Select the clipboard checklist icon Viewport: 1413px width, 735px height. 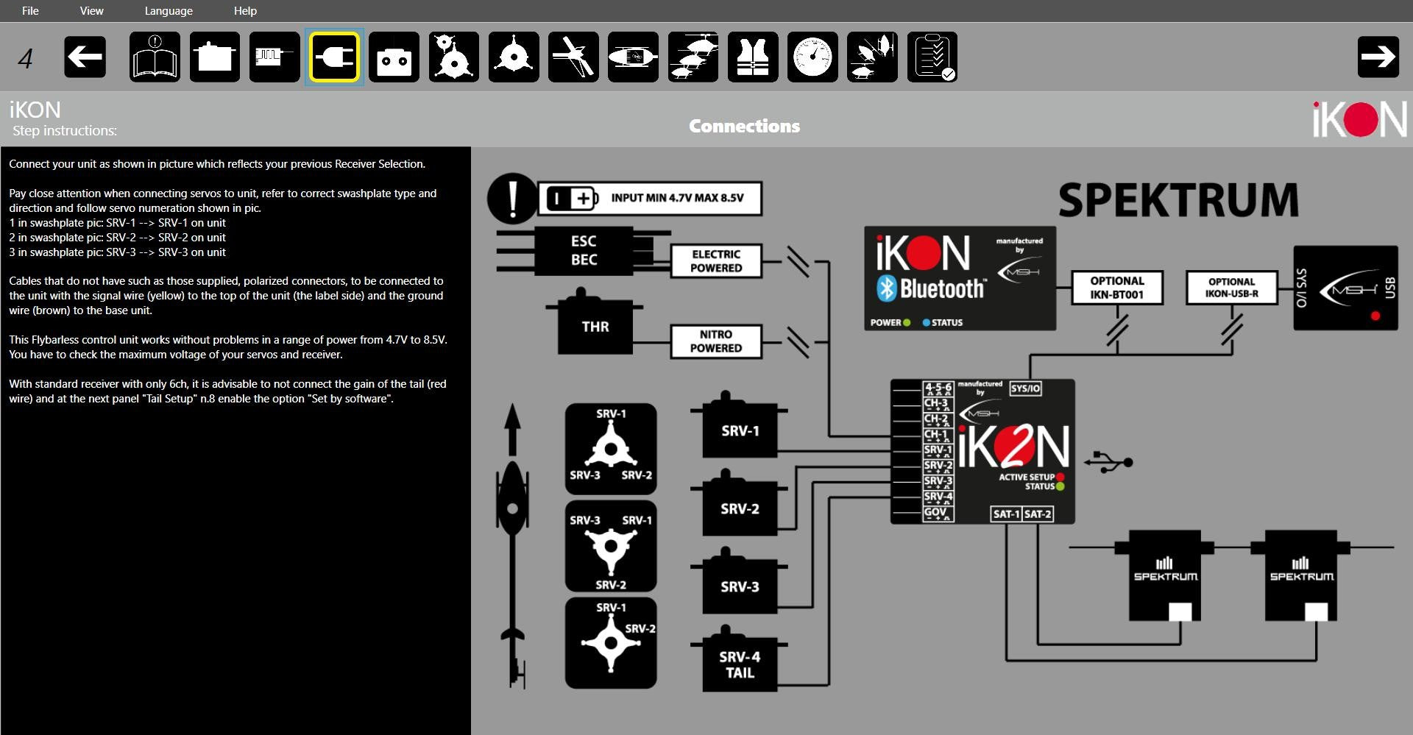click(x=932, y=57)
